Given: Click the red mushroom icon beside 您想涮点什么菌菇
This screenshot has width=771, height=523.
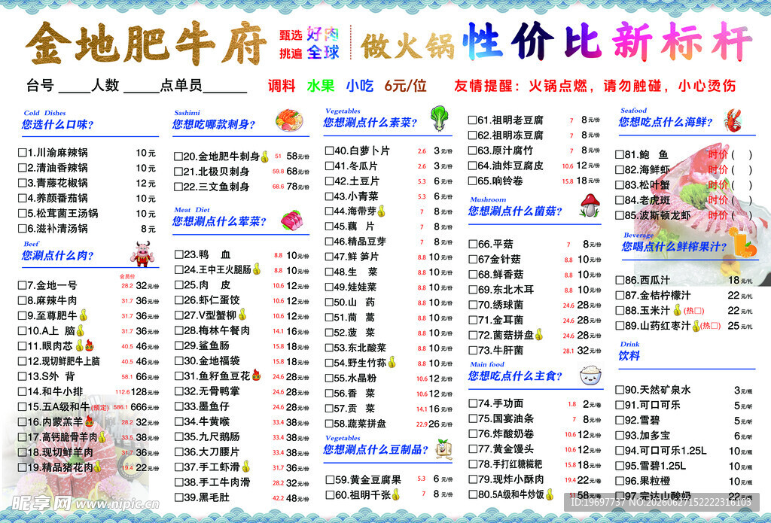Looking at the screenshot, I should (590, 205).
